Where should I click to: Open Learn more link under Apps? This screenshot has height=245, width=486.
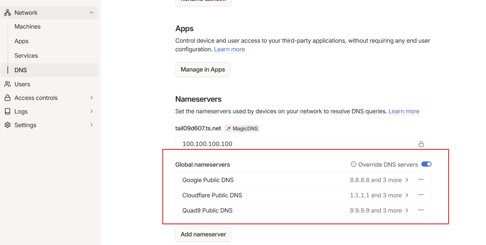(229, 49)
